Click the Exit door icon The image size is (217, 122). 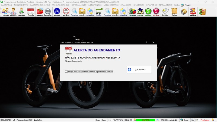tap(202, 12)
